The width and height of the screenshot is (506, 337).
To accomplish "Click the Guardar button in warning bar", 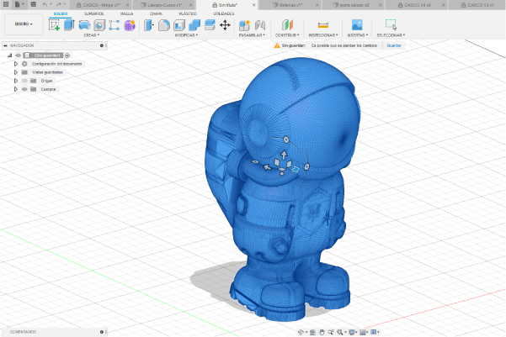I will tap(394, 45).
